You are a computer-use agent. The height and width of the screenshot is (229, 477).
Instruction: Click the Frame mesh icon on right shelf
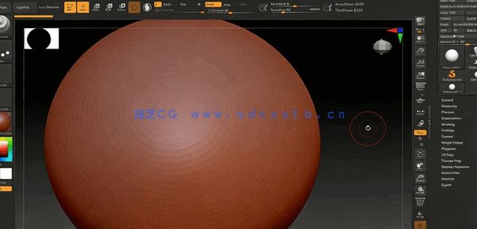click(x=421, y=154)
